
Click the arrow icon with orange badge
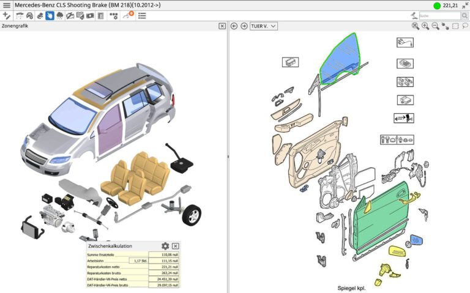[x=128, y=15]
